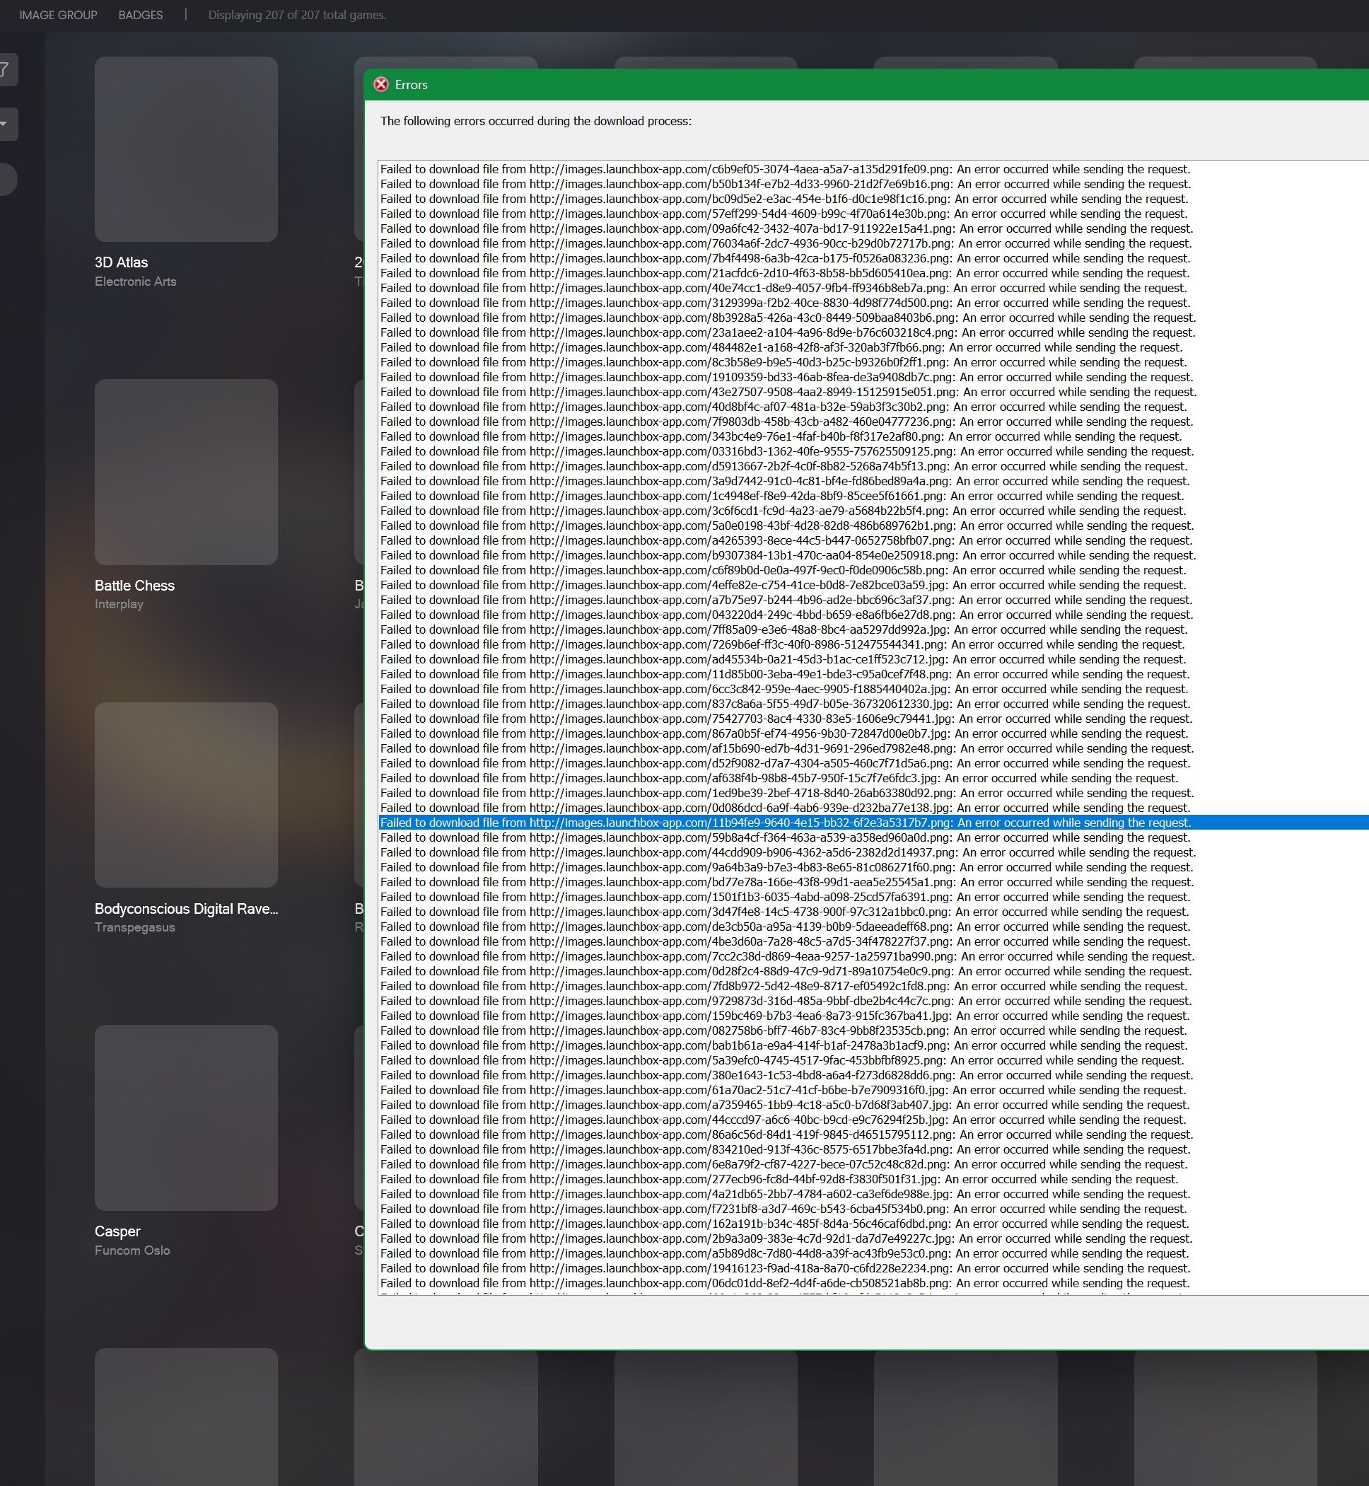Expand the sidebar dropdown arrow below the filter

tap(4, 124)
